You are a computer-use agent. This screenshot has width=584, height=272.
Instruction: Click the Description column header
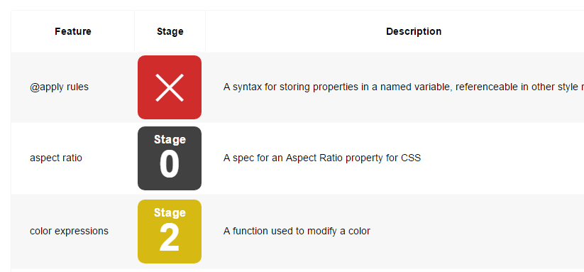coord(414,31)
